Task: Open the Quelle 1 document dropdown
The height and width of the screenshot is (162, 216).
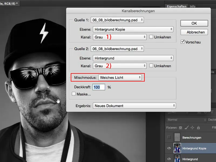Action: point(117,20)
